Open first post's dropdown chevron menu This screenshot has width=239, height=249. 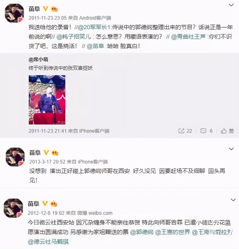(x=231, y=5)
